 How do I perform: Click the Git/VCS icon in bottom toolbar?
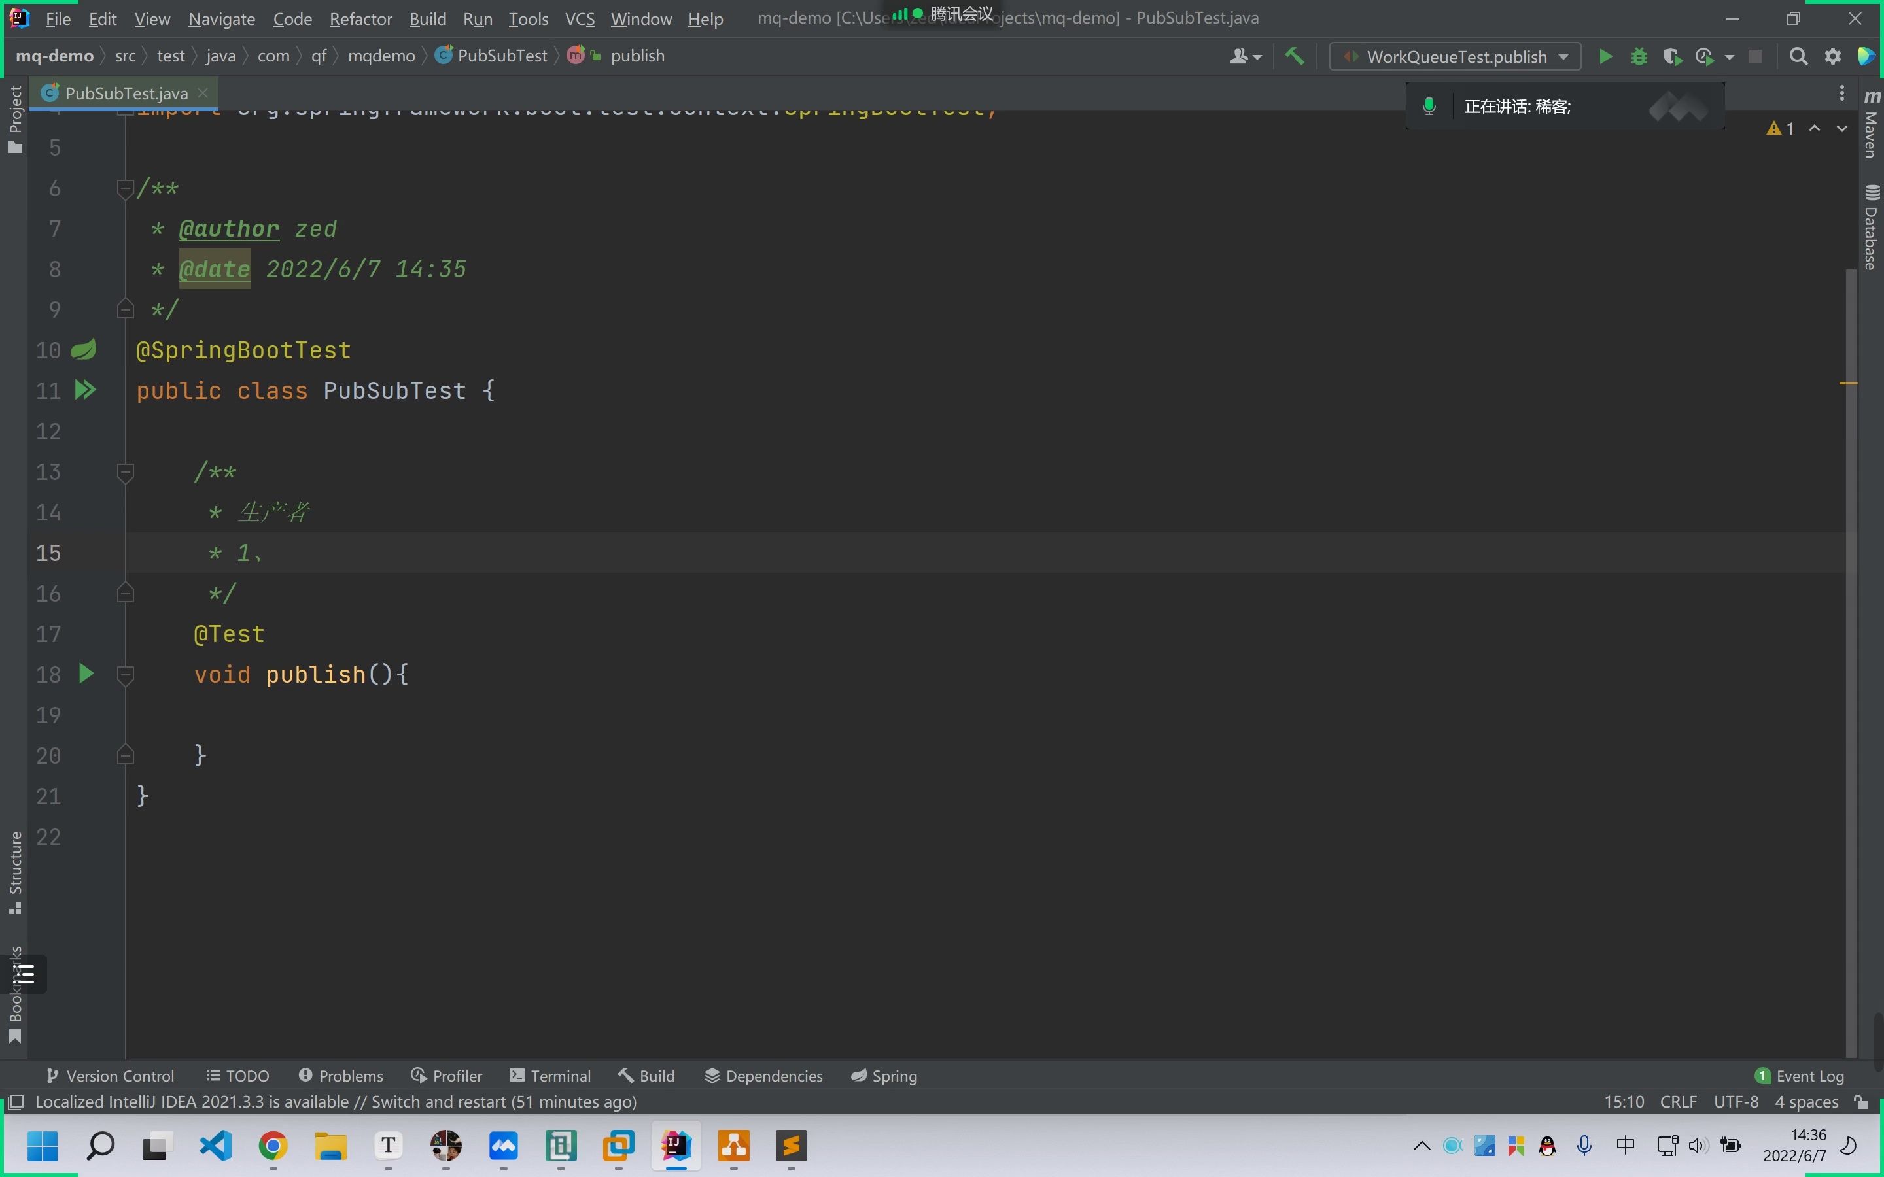(x=52, y=1075)
